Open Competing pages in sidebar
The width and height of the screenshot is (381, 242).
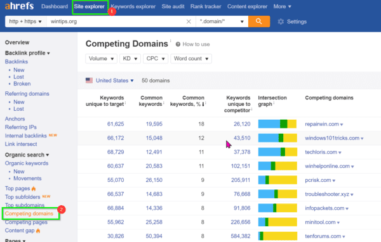click(26, 222)
